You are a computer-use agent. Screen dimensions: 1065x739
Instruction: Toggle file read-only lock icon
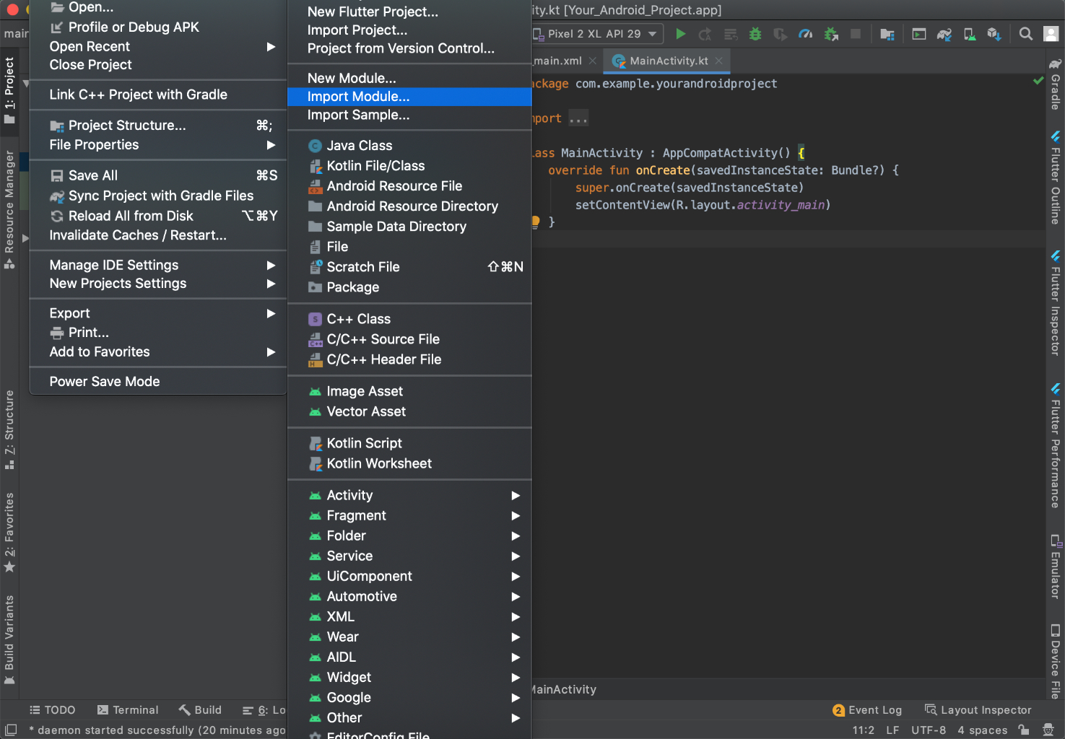(x=1024, y=730)
